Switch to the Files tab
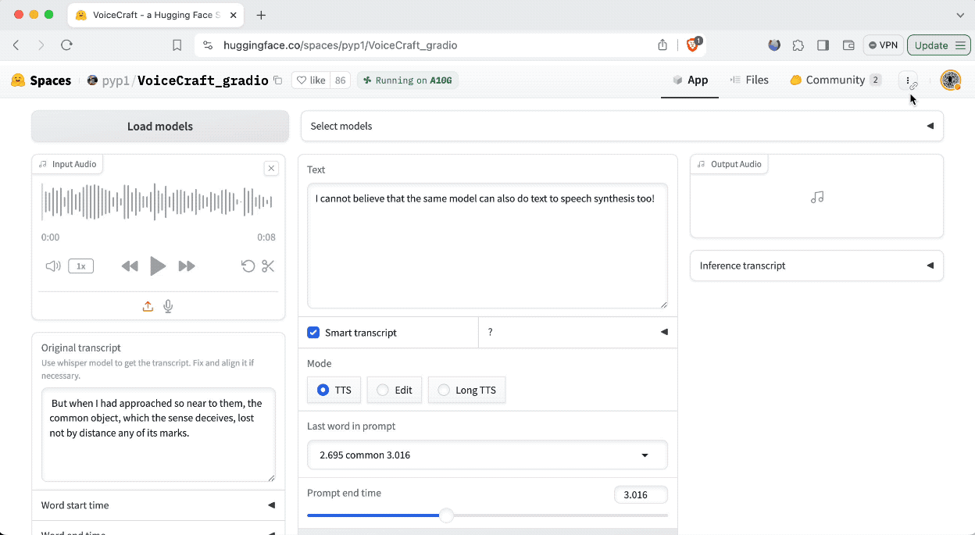Screen dimensions: 975x535 749,80
